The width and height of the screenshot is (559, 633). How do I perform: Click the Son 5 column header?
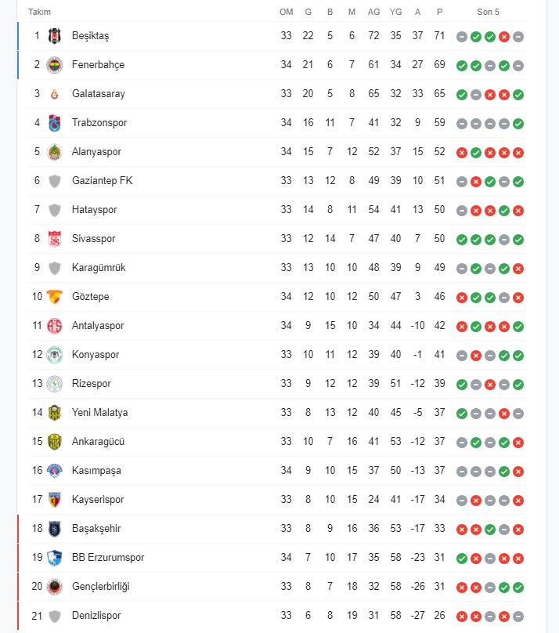488,12
